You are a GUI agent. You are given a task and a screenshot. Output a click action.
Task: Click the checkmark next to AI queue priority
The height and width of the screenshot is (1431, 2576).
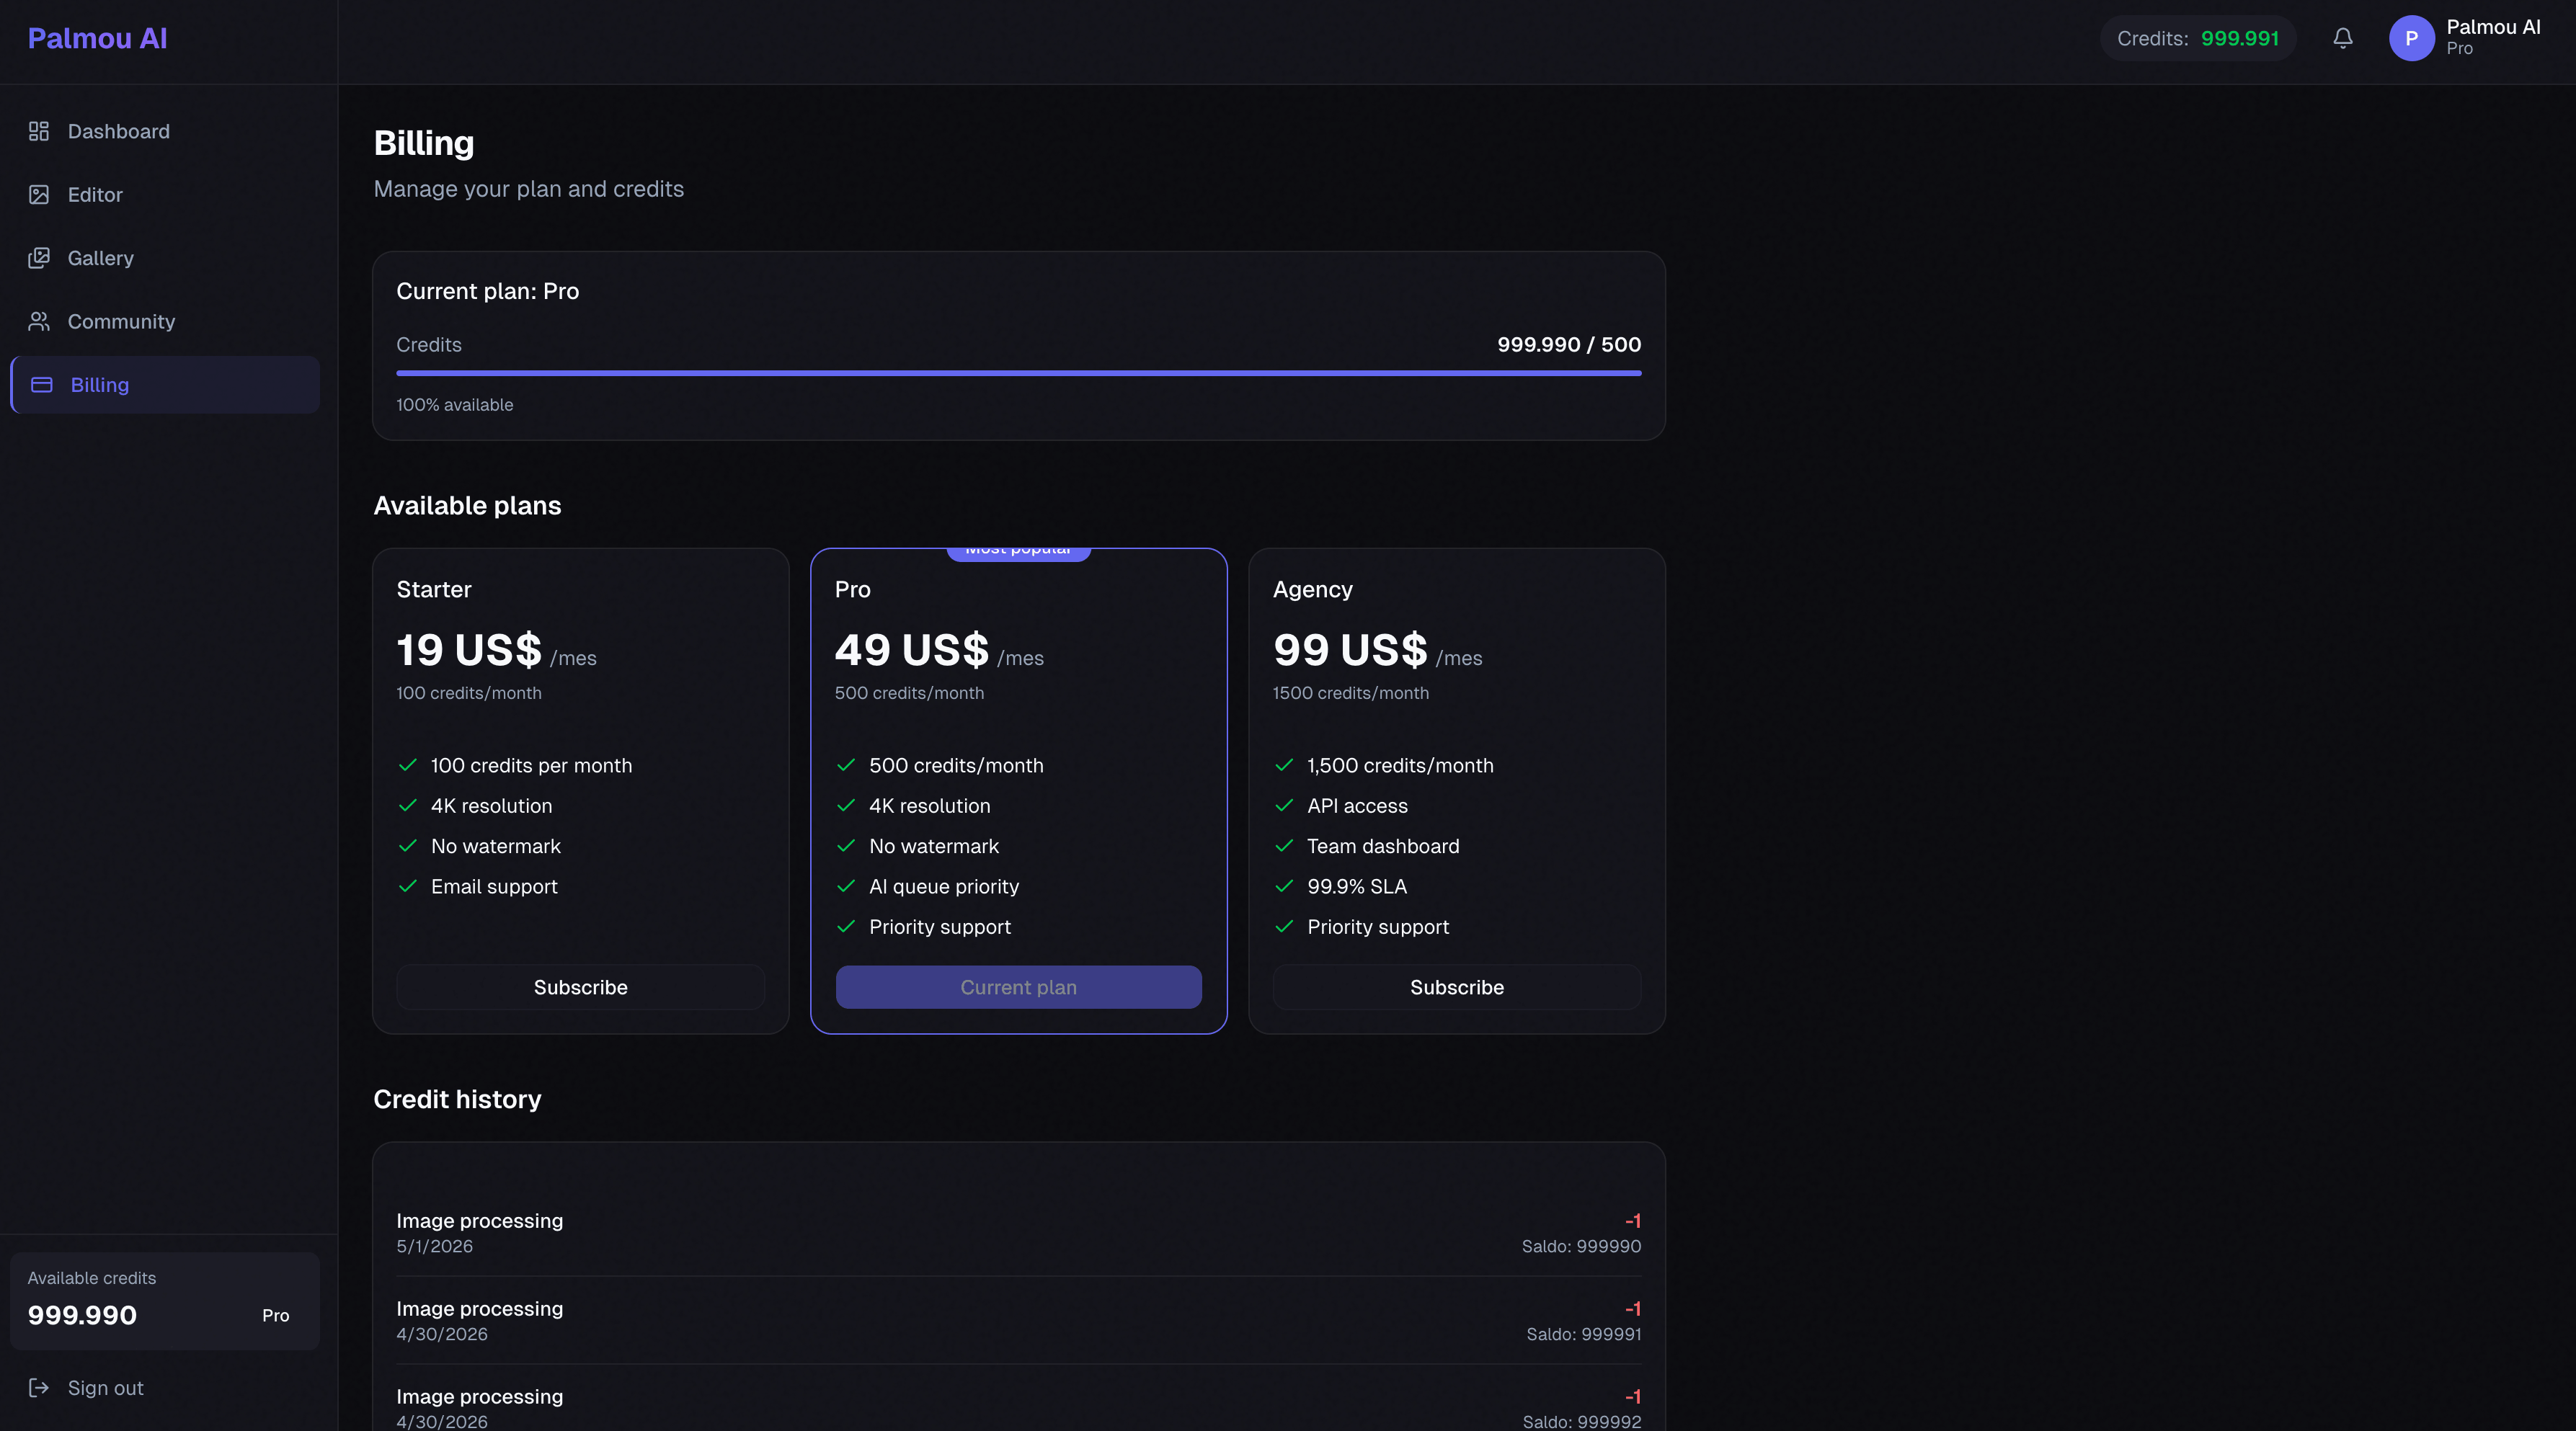point(846,886)
